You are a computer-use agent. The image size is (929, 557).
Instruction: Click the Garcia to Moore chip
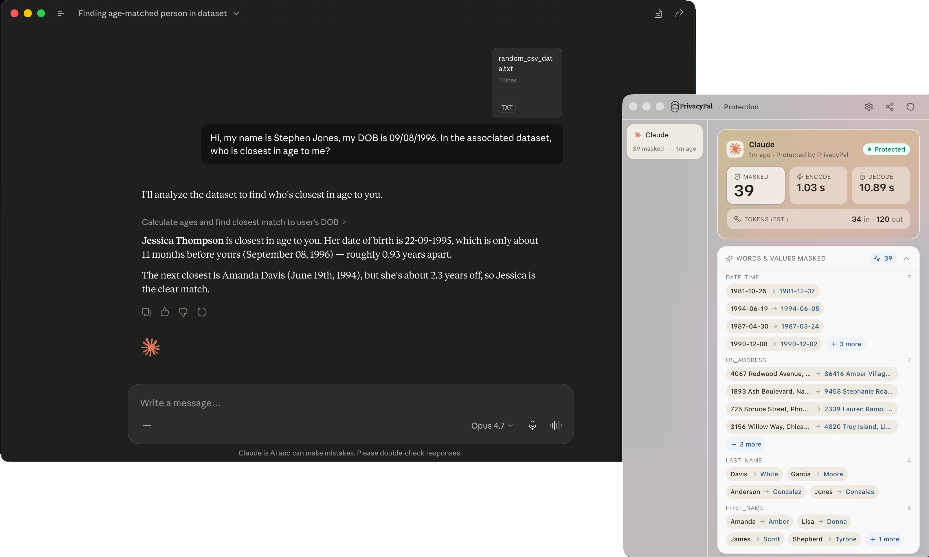pyautogui.click(x=817, y=474)
